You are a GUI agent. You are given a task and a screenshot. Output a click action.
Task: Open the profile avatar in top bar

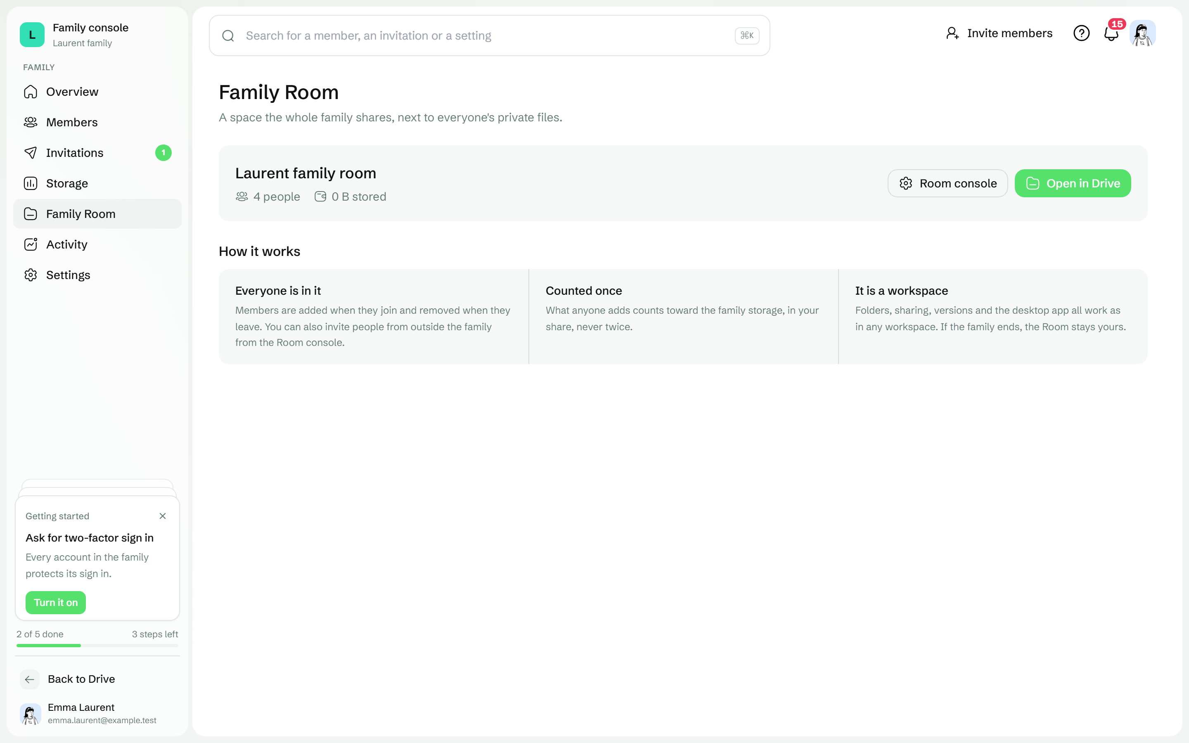1142,33
